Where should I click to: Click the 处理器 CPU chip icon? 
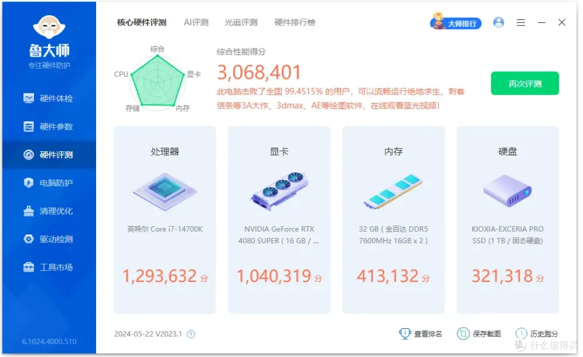click(x=165, y=192)
